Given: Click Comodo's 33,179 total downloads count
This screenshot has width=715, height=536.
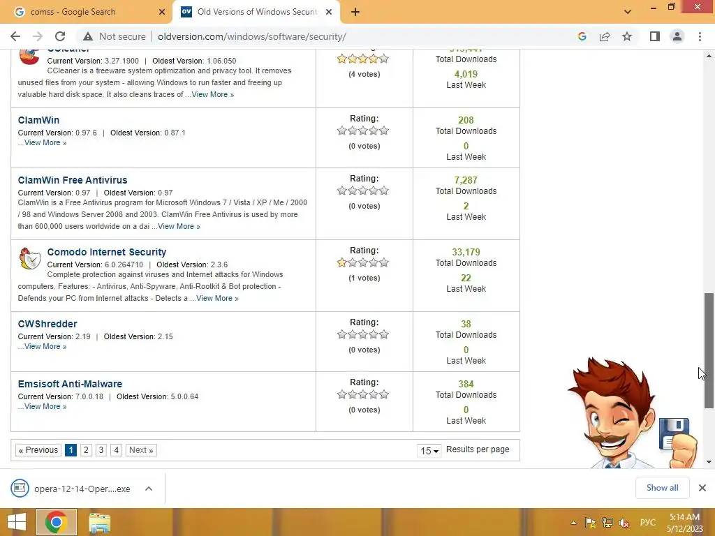Looking at the screenshot, I should (466, 252).
